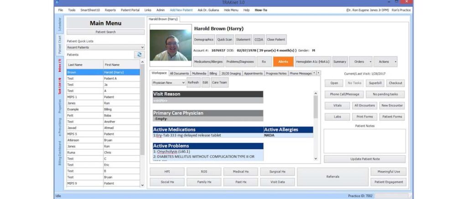
Task: Open the File menu
Action: point(61,10)
